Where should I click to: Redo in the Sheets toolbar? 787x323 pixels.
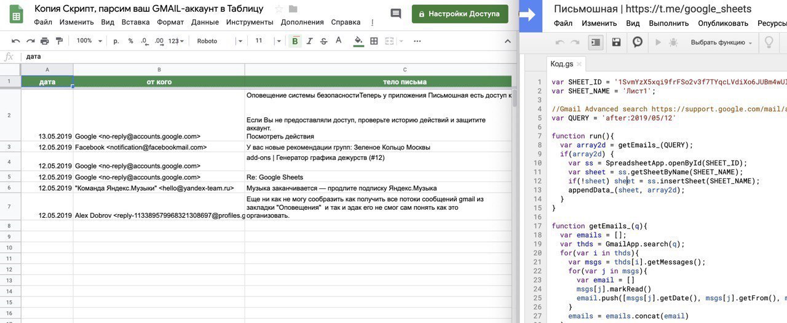pos(30,41)
